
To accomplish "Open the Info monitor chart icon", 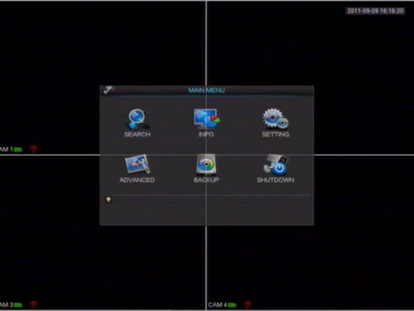I will pyautogui.click(x=206, y=119).
